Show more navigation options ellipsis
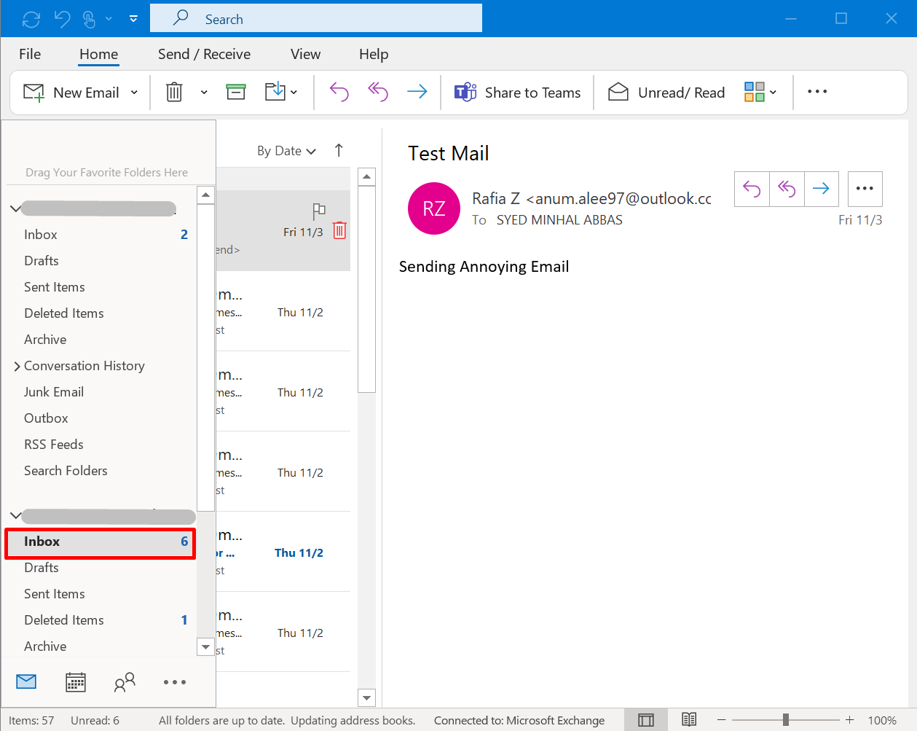917x731 pixels. tap(175, 682)
